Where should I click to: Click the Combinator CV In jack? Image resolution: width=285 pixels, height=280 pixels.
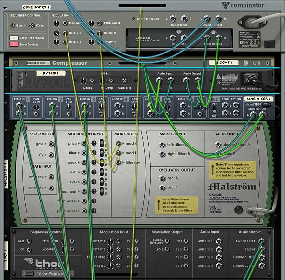coord(32,25)
